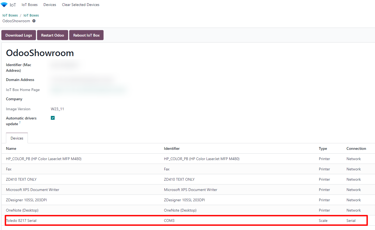The height and width of the screenshot is (230, 375).
Task: Click OneNote (Desktop) identifier cell
Action: point(180,210)
